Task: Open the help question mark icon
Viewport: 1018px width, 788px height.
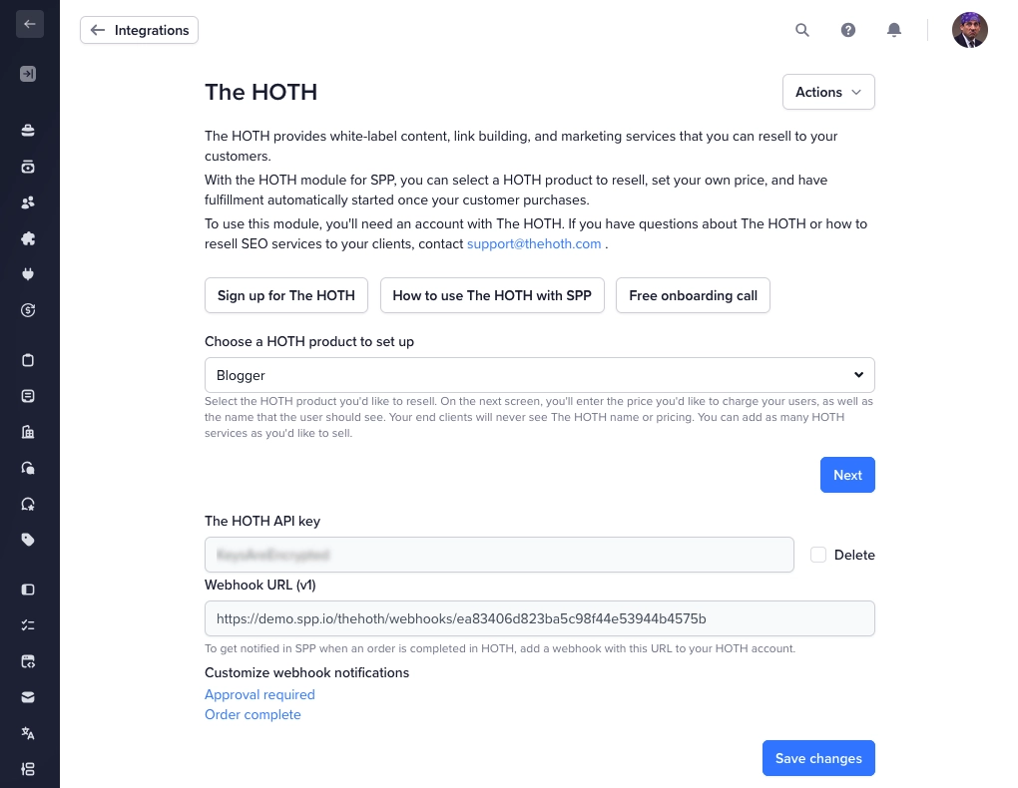Action: click(848, 30)
